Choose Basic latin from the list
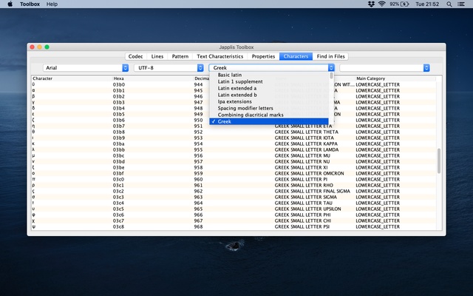The image size is (473, 296). (269, 75)
